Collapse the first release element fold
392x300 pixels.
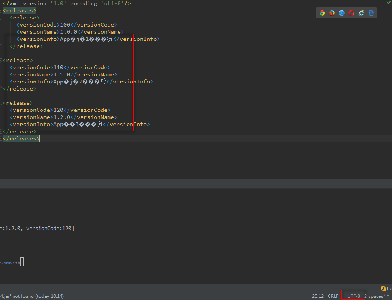tap(2, 18)
